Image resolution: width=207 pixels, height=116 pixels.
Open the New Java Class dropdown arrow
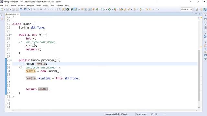(x=100, y=9)
